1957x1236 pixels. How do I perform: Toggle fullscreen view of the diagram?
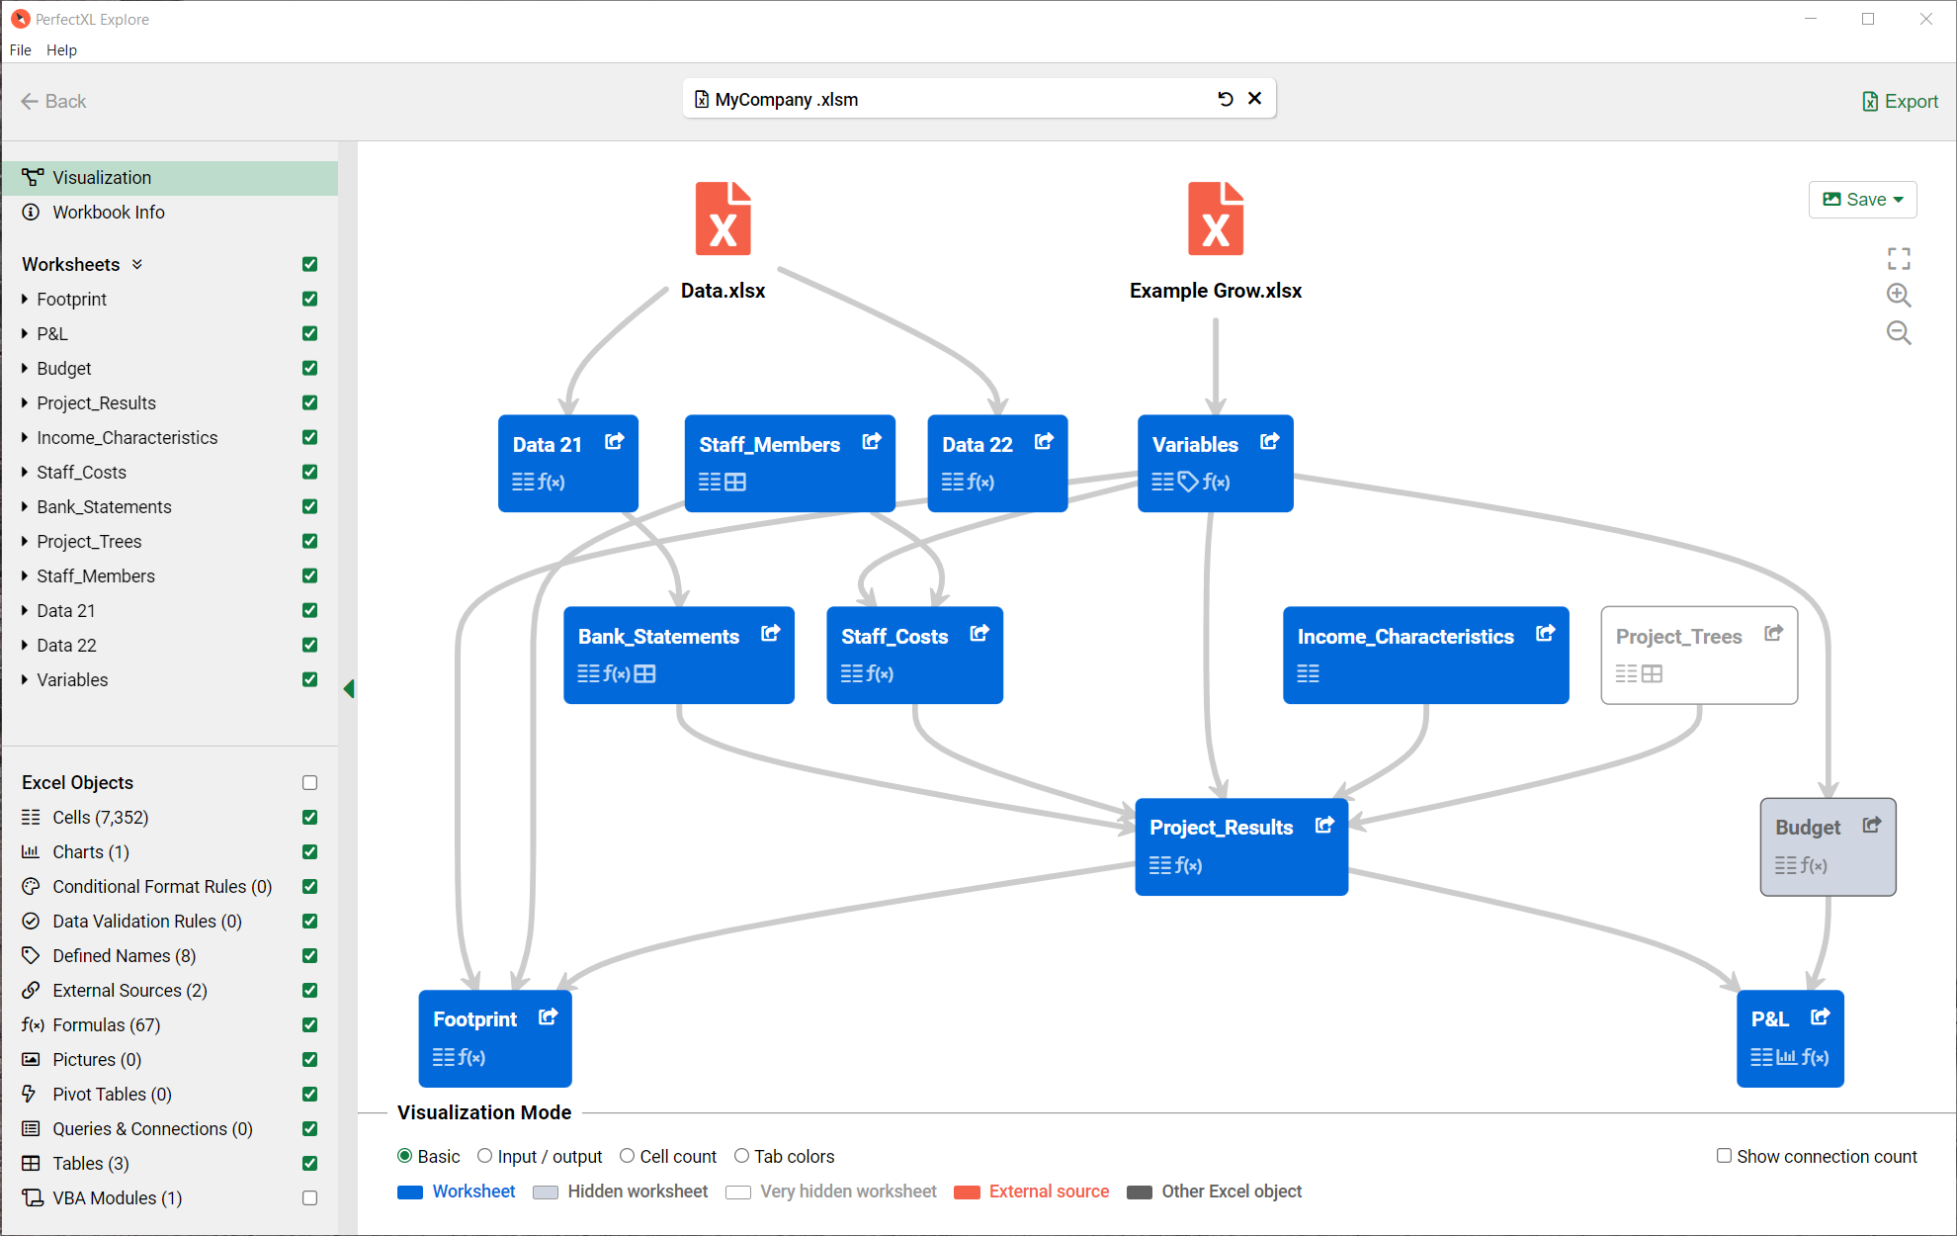click(1899, 258)
